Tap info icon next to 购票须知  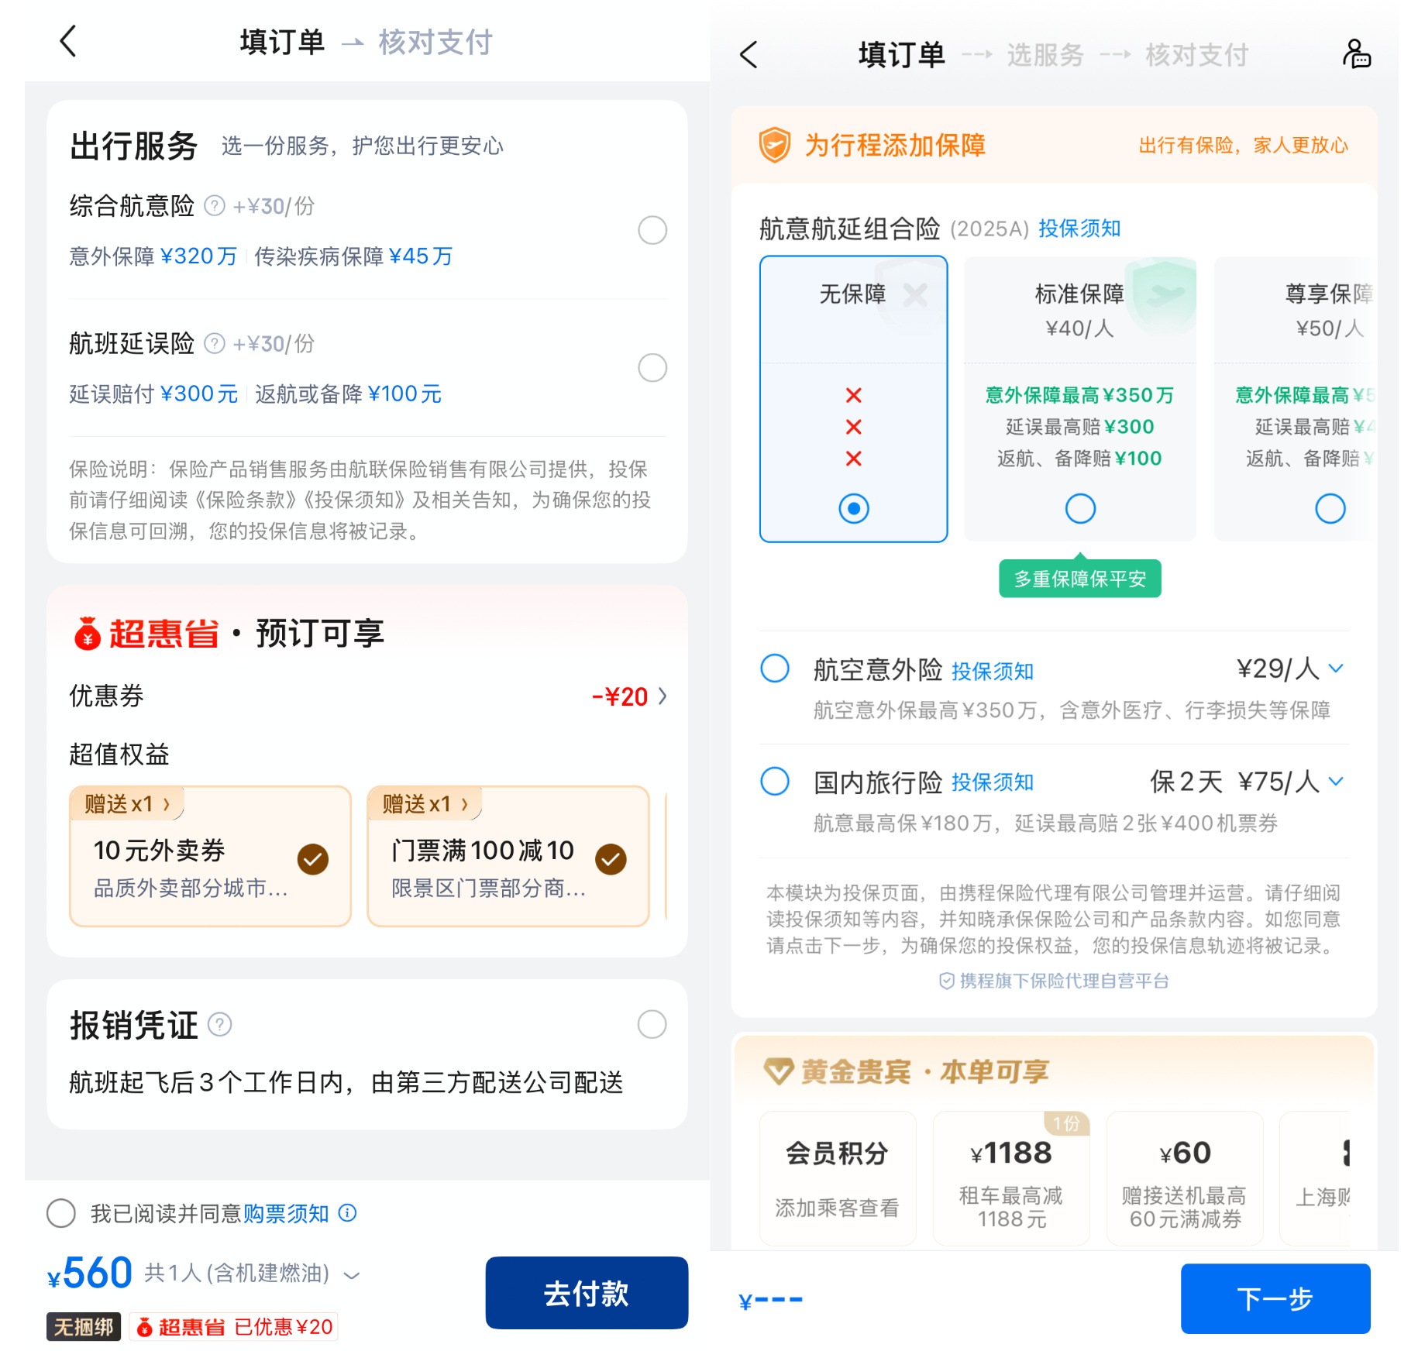(x=348, y=1212)
